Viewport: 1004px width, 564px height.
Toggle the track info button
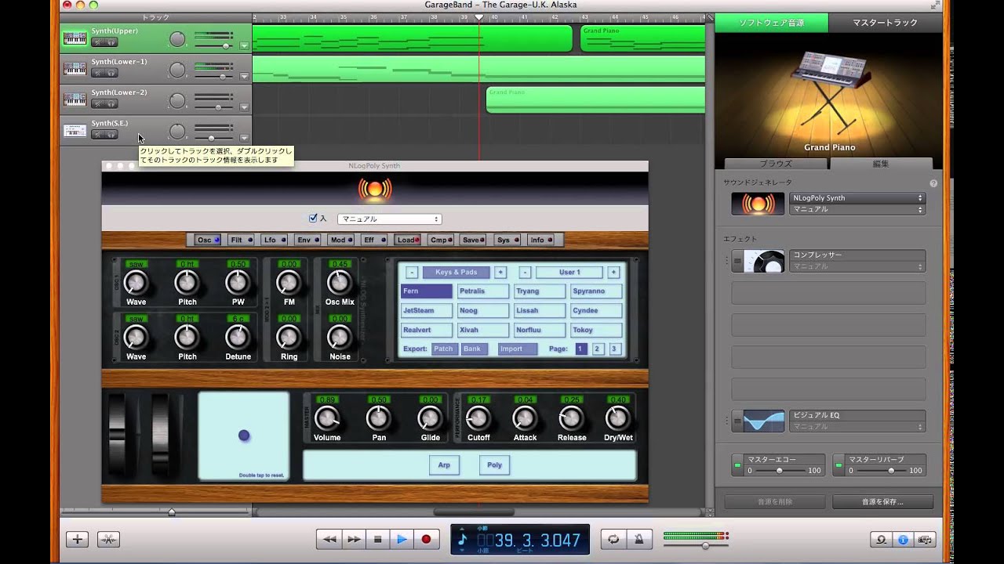coord(903,540)
